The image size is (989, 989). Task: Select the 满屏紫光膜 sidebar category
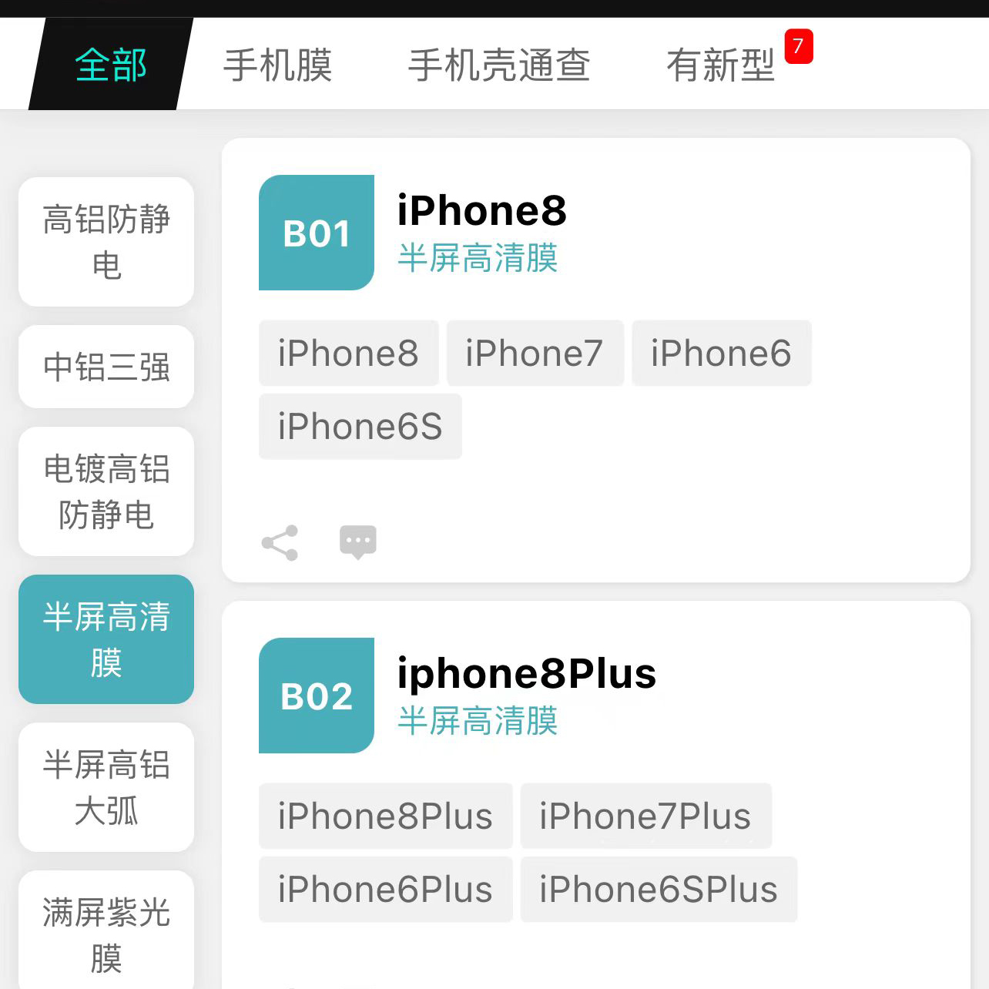(106, 930)
